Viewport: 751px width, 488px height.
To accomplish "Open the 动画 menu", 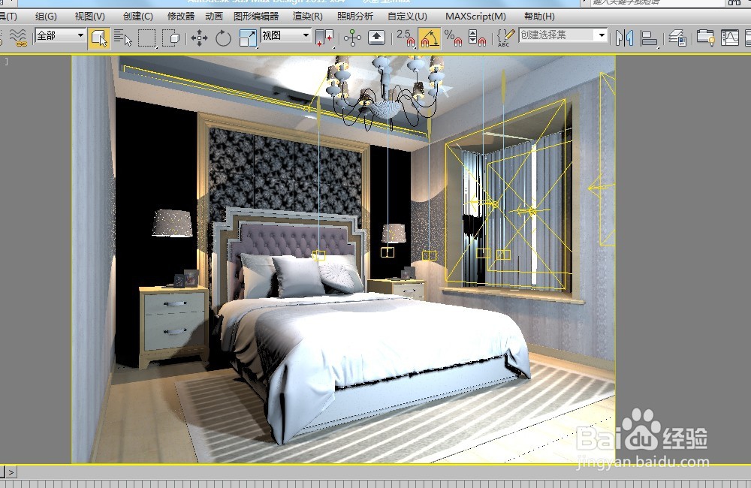I will pyautogui.click(x=214, y=17).
